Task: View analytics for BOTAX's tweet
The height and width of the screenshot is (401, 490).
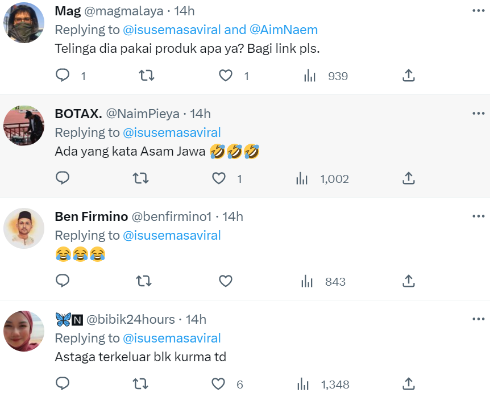Action: point(302,178)
